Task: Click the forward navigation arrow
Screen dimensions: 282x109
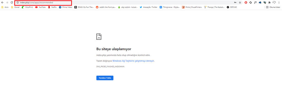Action: pyautogui.click(x=7, y=2)
